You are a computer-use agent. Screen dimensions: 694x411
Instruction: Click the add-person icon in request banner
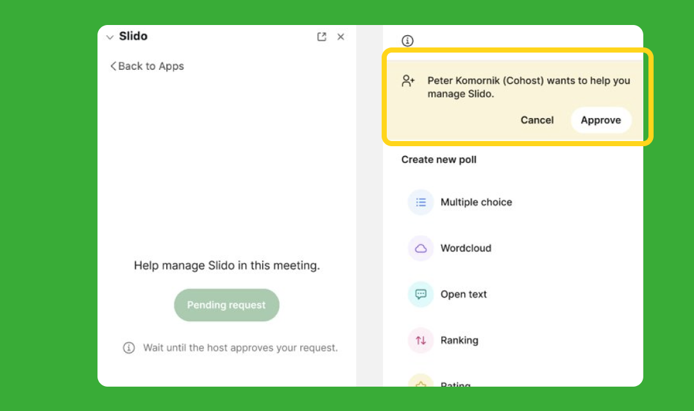click(x=408, y=81)
